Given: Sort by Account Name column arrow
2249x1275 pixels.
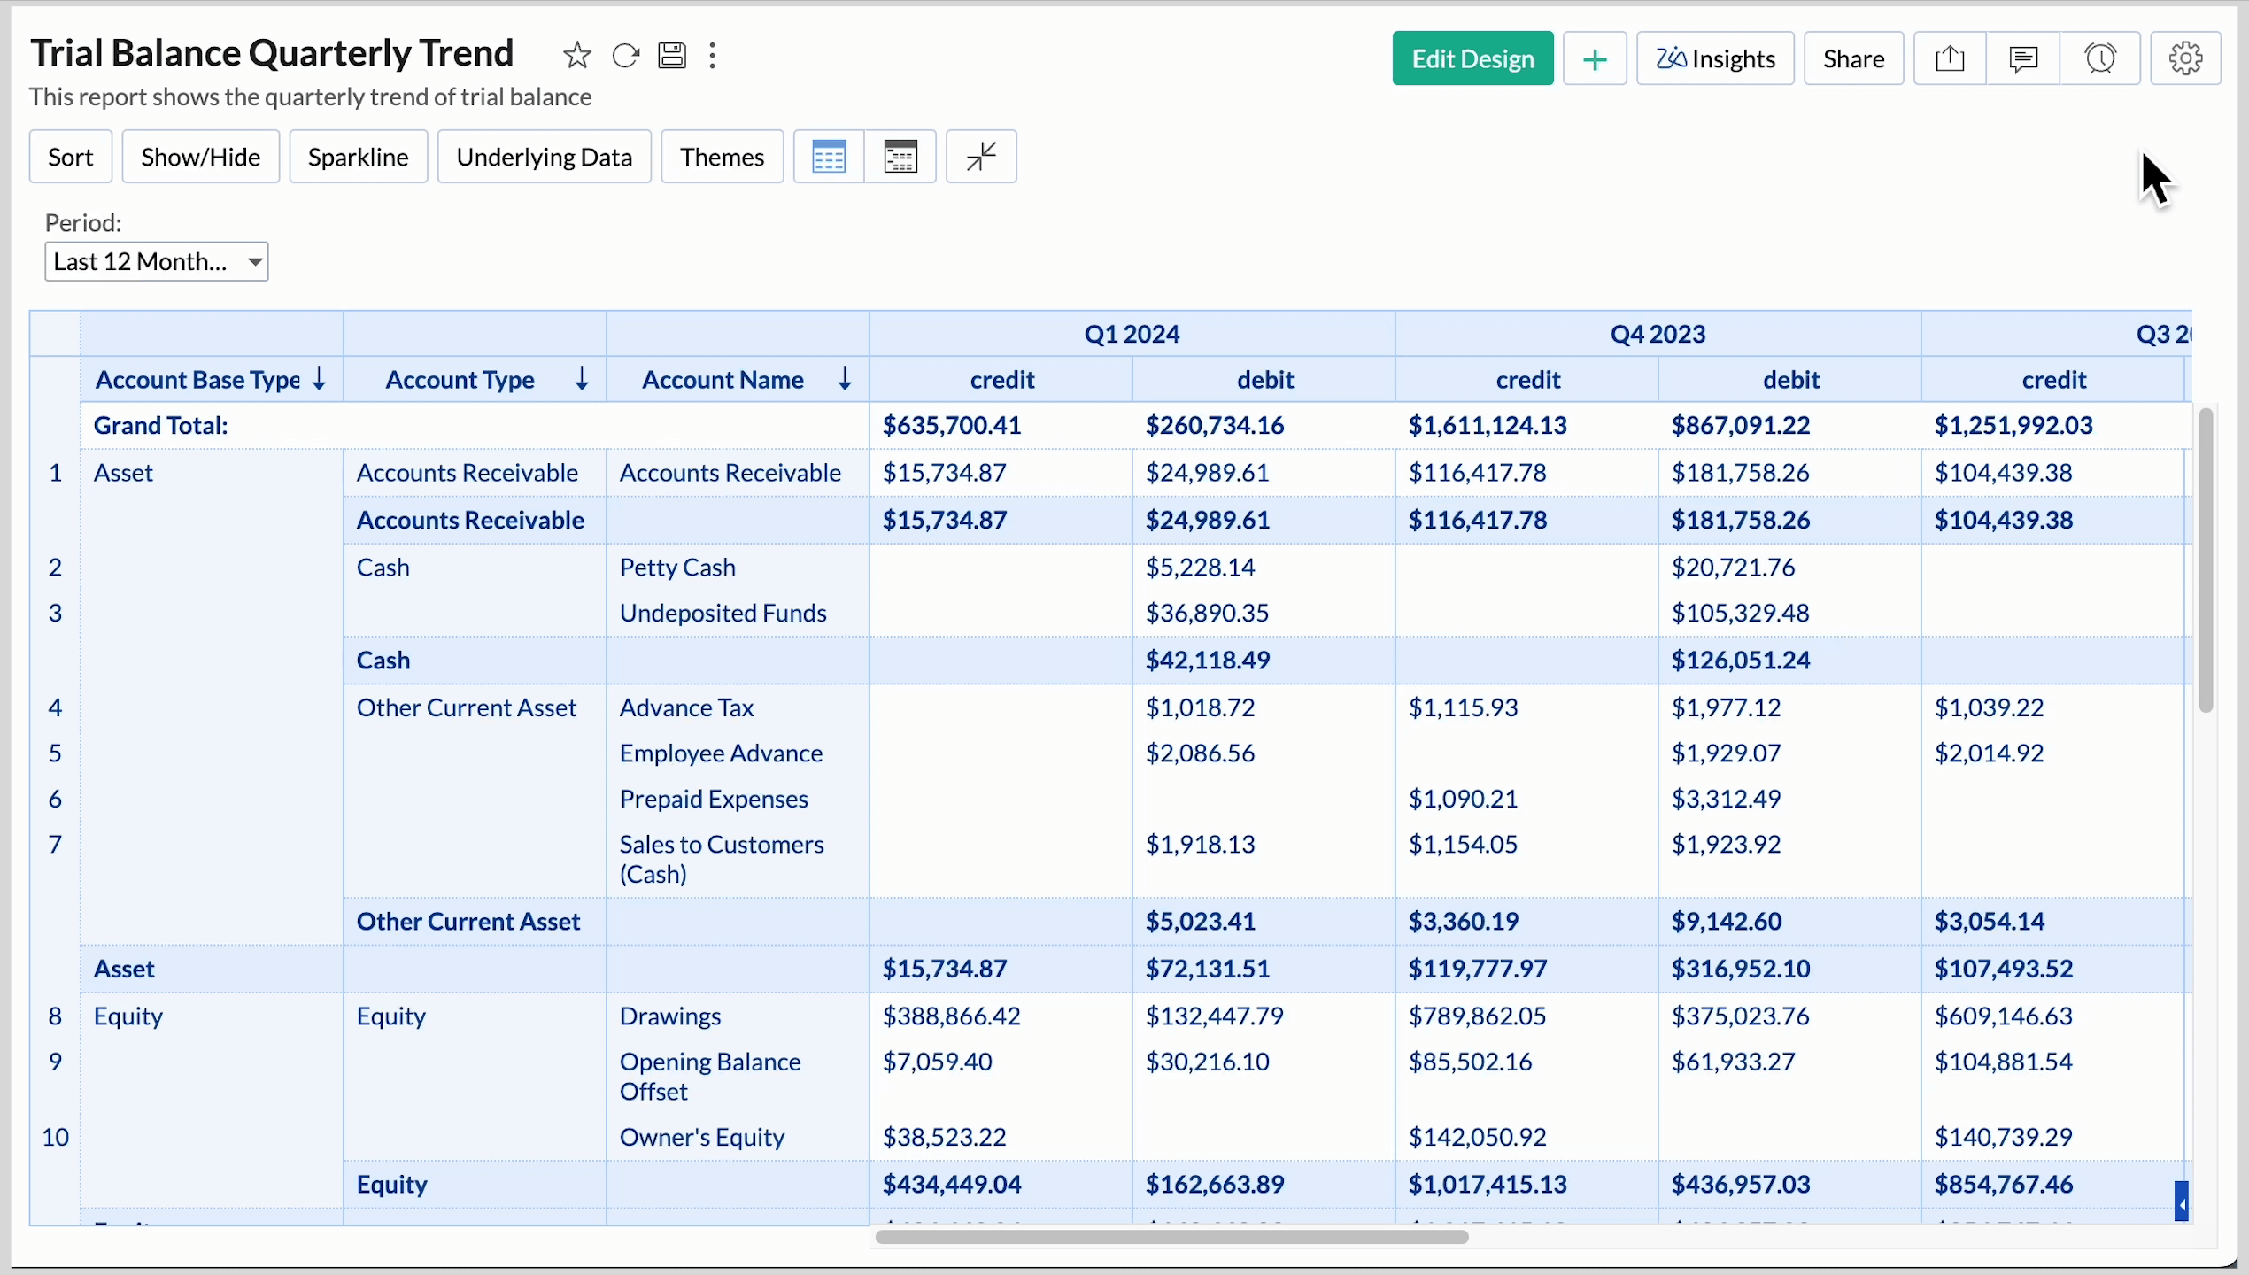Looking at the screenshot, I should [x=845, y=380].
